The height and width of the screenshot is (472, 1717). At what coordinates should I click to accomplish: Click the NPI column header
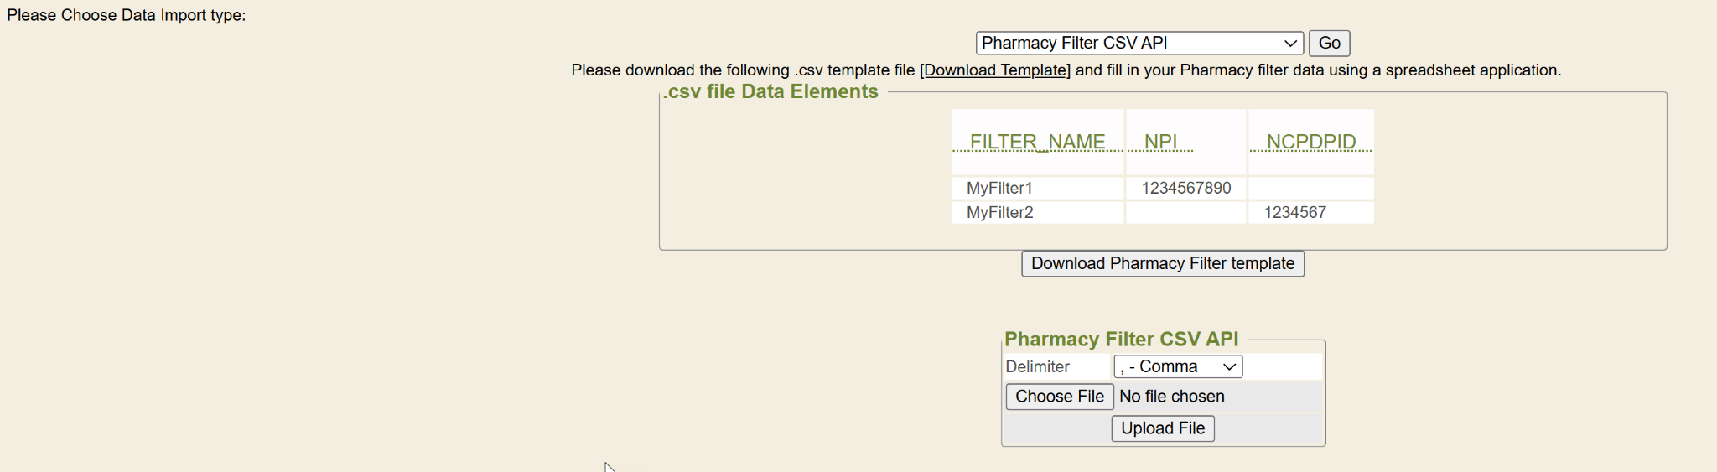point(1160,142)
